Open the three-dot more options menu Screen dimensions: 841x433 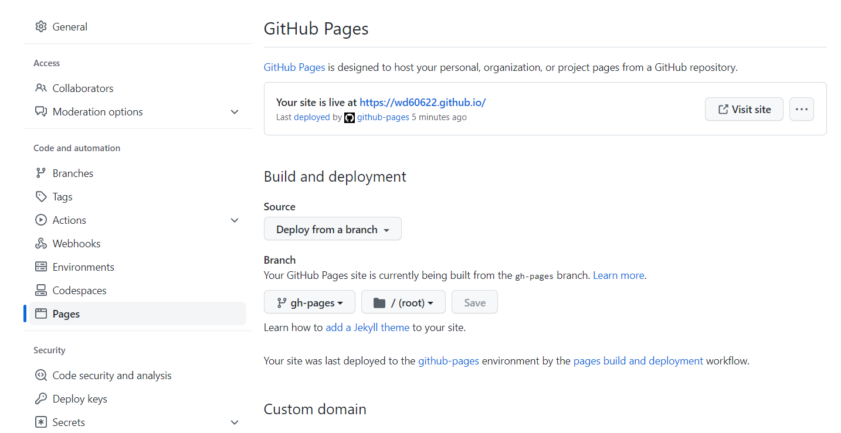click(x=802, y=109)
